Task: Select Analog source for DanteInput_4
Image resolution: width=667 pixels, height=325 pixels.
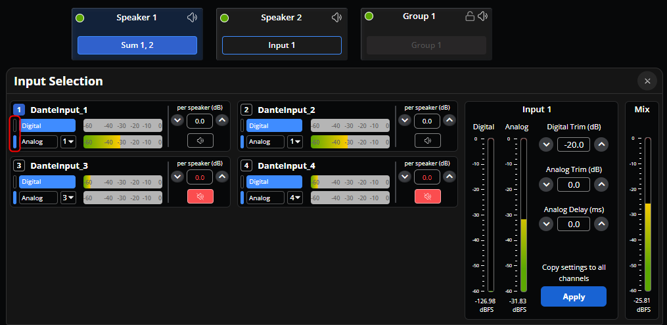Action: click(x=265, y=198)
